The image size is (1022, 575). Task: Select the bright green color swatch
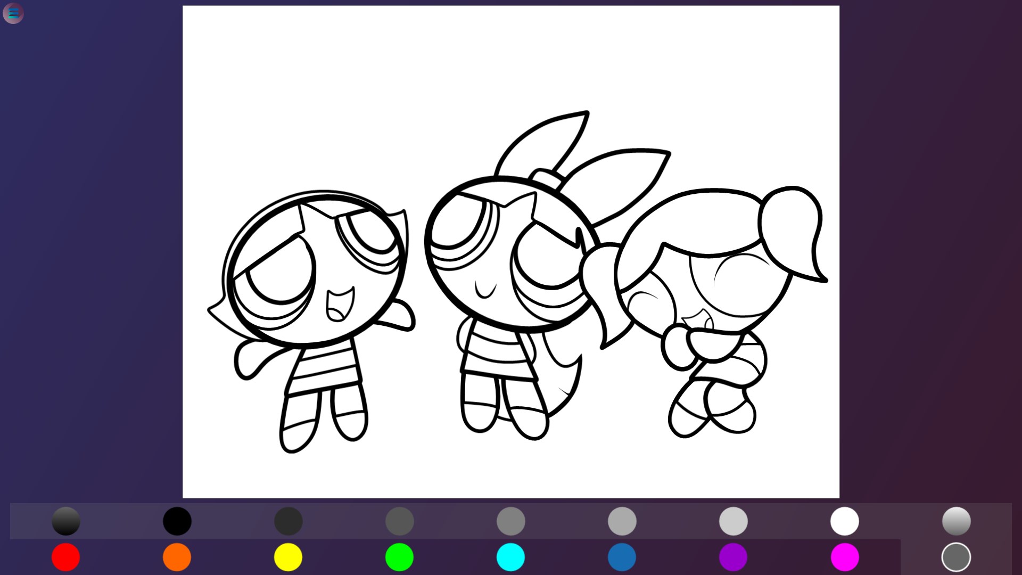pos(399,557)
